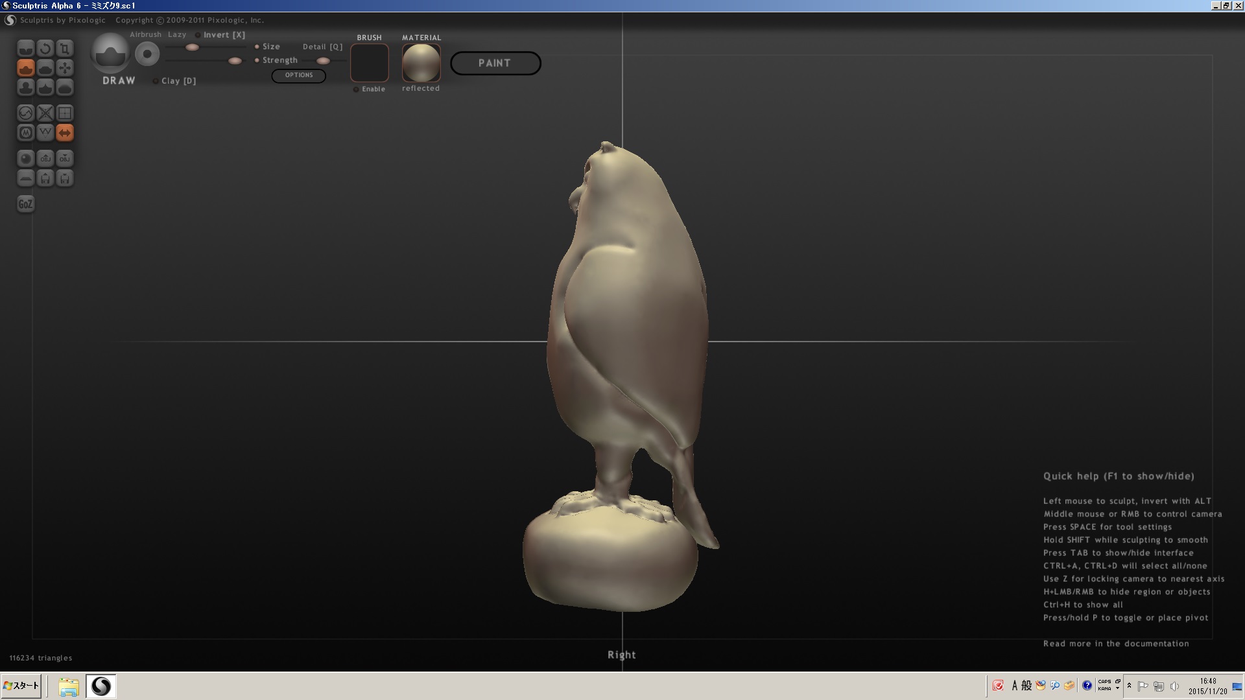This screenshot has height=700, width=1245.
Task: Select the Smooth brush tool
Action: [64, 87]
